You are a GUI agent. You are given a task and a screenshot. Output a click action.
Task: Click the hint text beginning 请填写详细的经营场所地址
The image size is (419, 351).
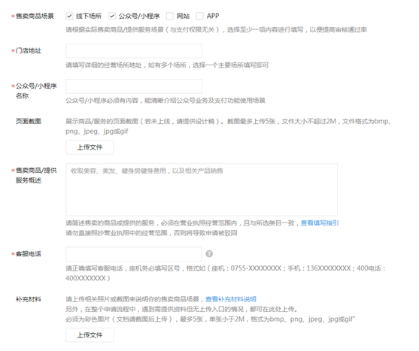167,65
